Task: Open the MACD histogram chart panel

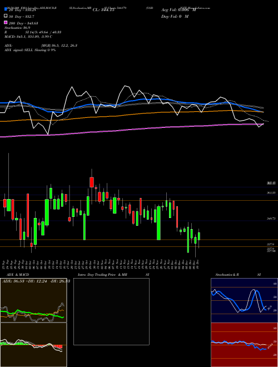Action: click(33, 345)
